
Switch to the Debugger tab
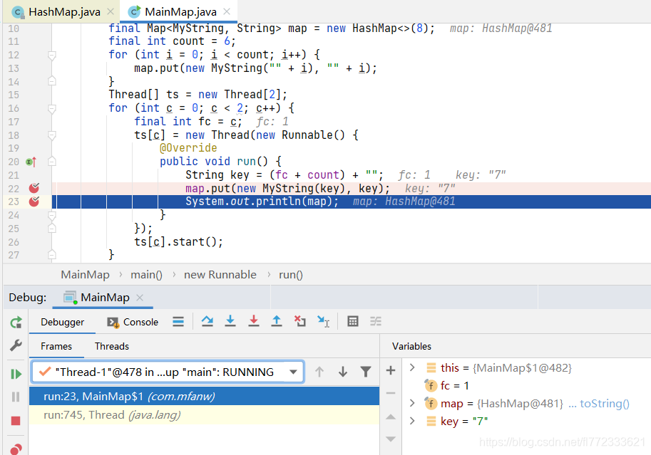pos(62,322)
